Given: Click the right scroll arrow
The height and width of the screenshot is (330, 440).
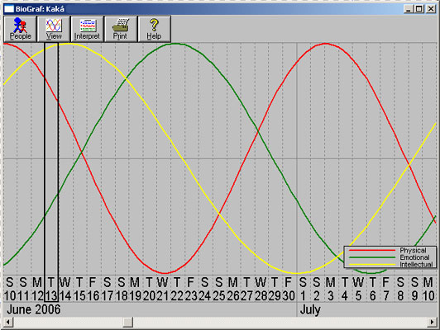Looking at the screenshot, I should click(x=432, y=323).
